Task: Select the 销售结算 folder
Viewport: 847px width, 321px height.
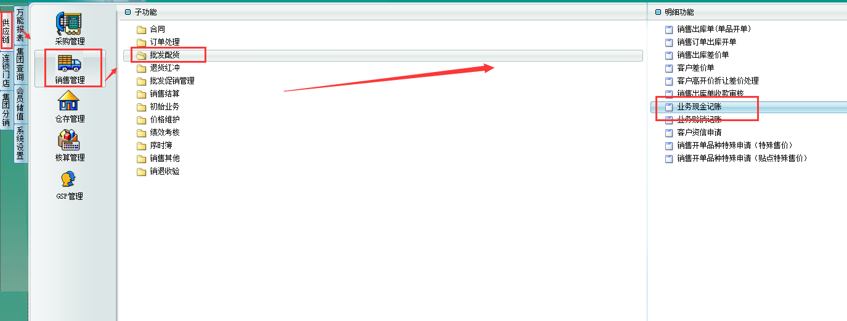Action: coord(164,93)
